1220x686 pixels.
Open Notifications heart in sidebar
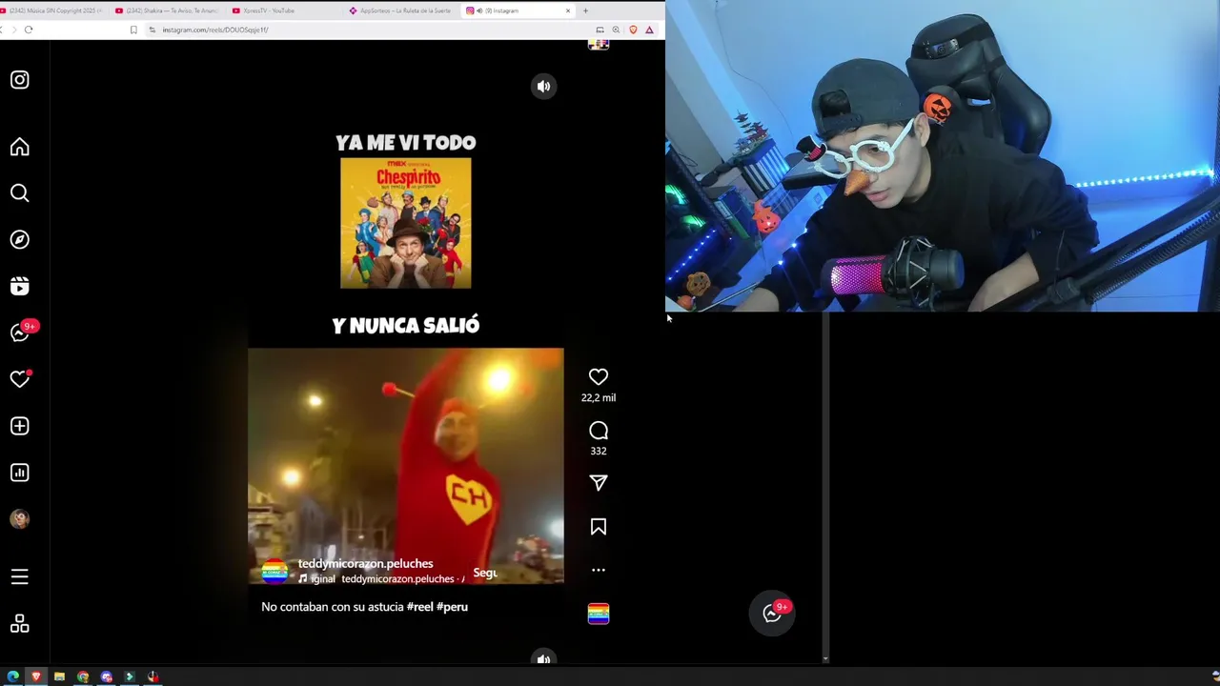pyautogui.click(x=20, y=379)
